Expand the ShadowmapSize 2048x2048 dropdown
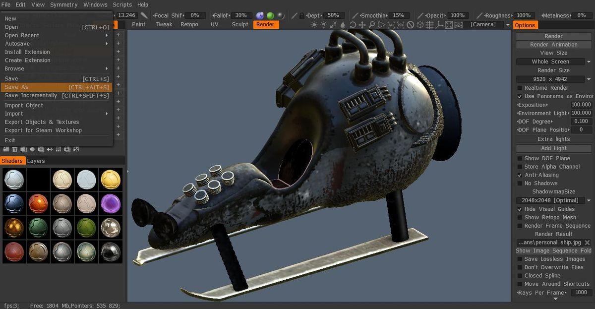Screen dimensions: 595x309 coord(553,200)
